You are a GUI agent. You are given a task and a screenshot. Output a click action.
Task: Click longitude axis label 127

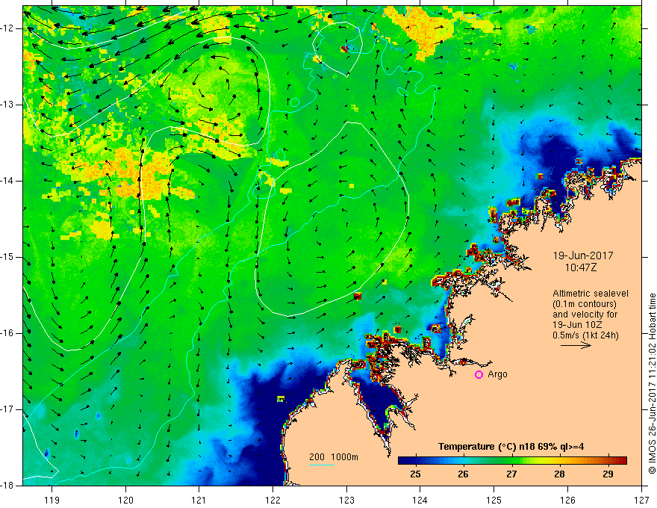click(641, 500)
